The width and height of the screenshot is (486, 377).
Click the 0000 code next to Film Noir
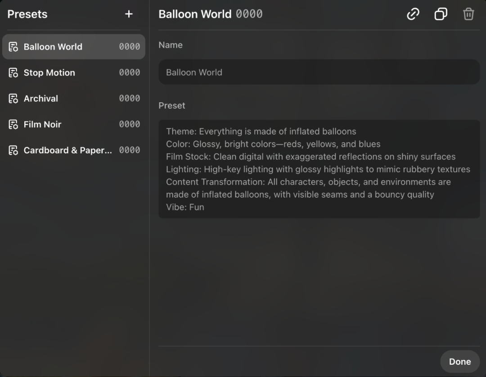(130, 124)
